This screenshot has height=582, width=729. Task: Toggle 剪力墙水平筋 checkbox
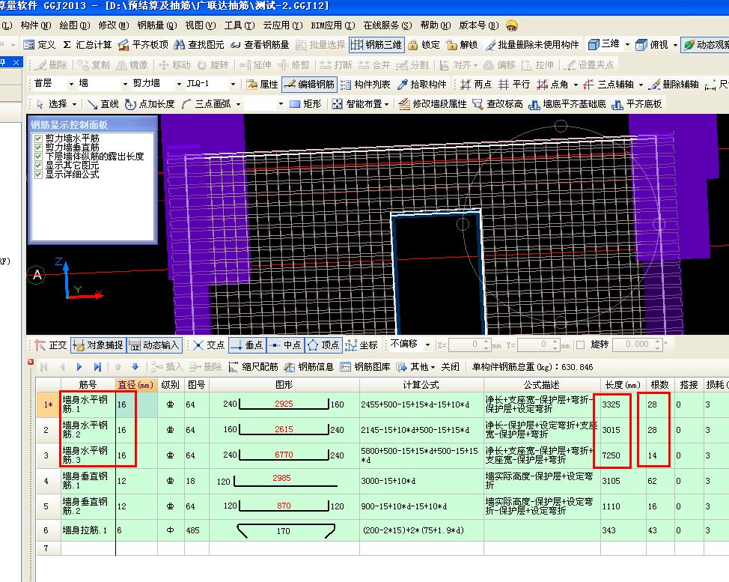38,139
